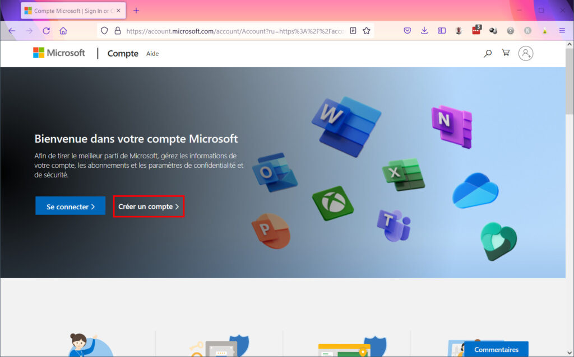The width and height of the screenshot is (574, 357).
Task: Go back with the browser back arrow
Action: 12,31
